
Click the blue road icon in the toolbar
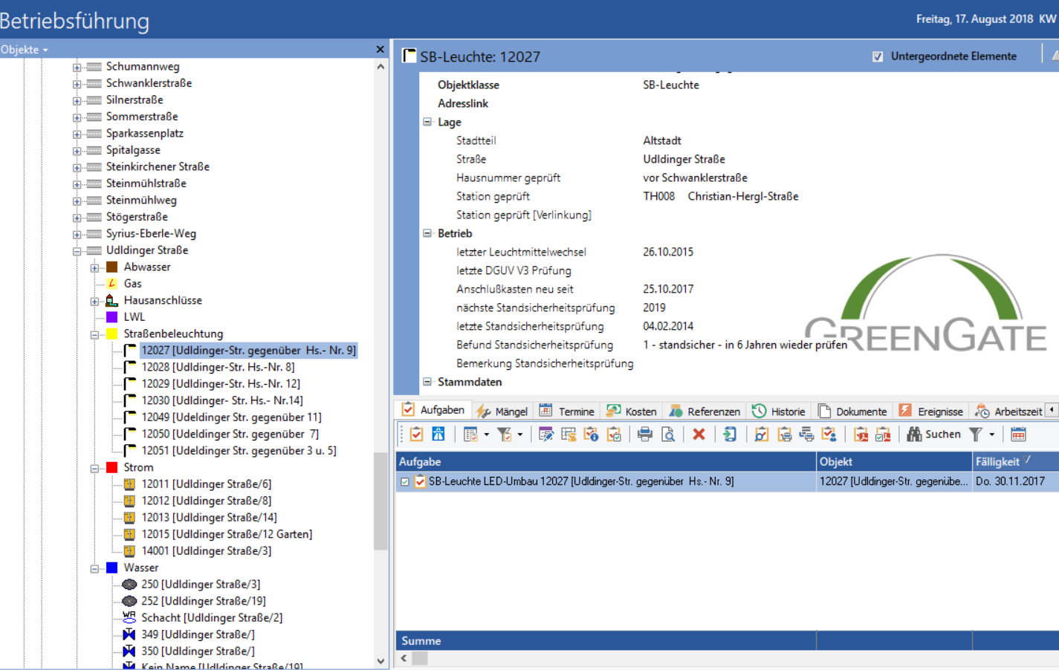[438, 435]
